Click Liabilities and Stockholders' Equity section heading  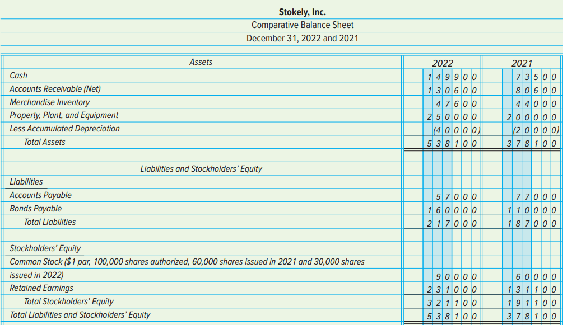(201, 169)
